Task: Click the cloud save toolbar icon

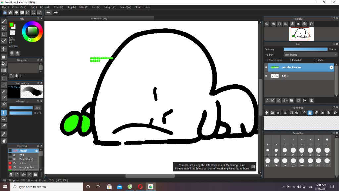Action: point(5,13)
